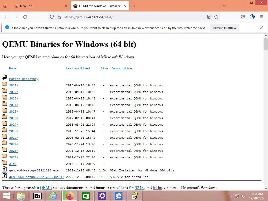The height and width of the screenshot is (201, 268).
Task: Open qemu-w64-setup-20221208.sha512 file link
Action: pyautogui.click(x=37, y=177)
